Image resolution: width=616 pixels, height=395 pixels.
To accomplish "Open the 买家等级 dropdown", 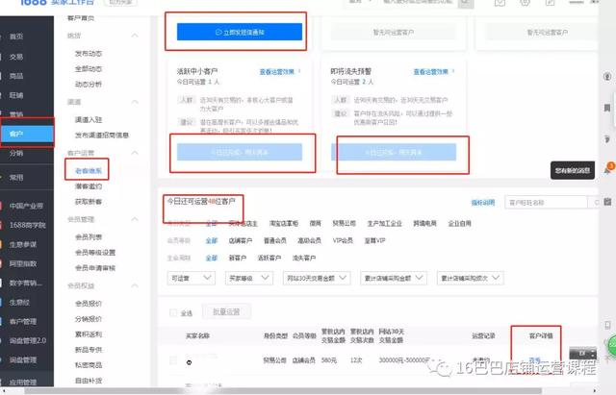I will tap(248, 278).
